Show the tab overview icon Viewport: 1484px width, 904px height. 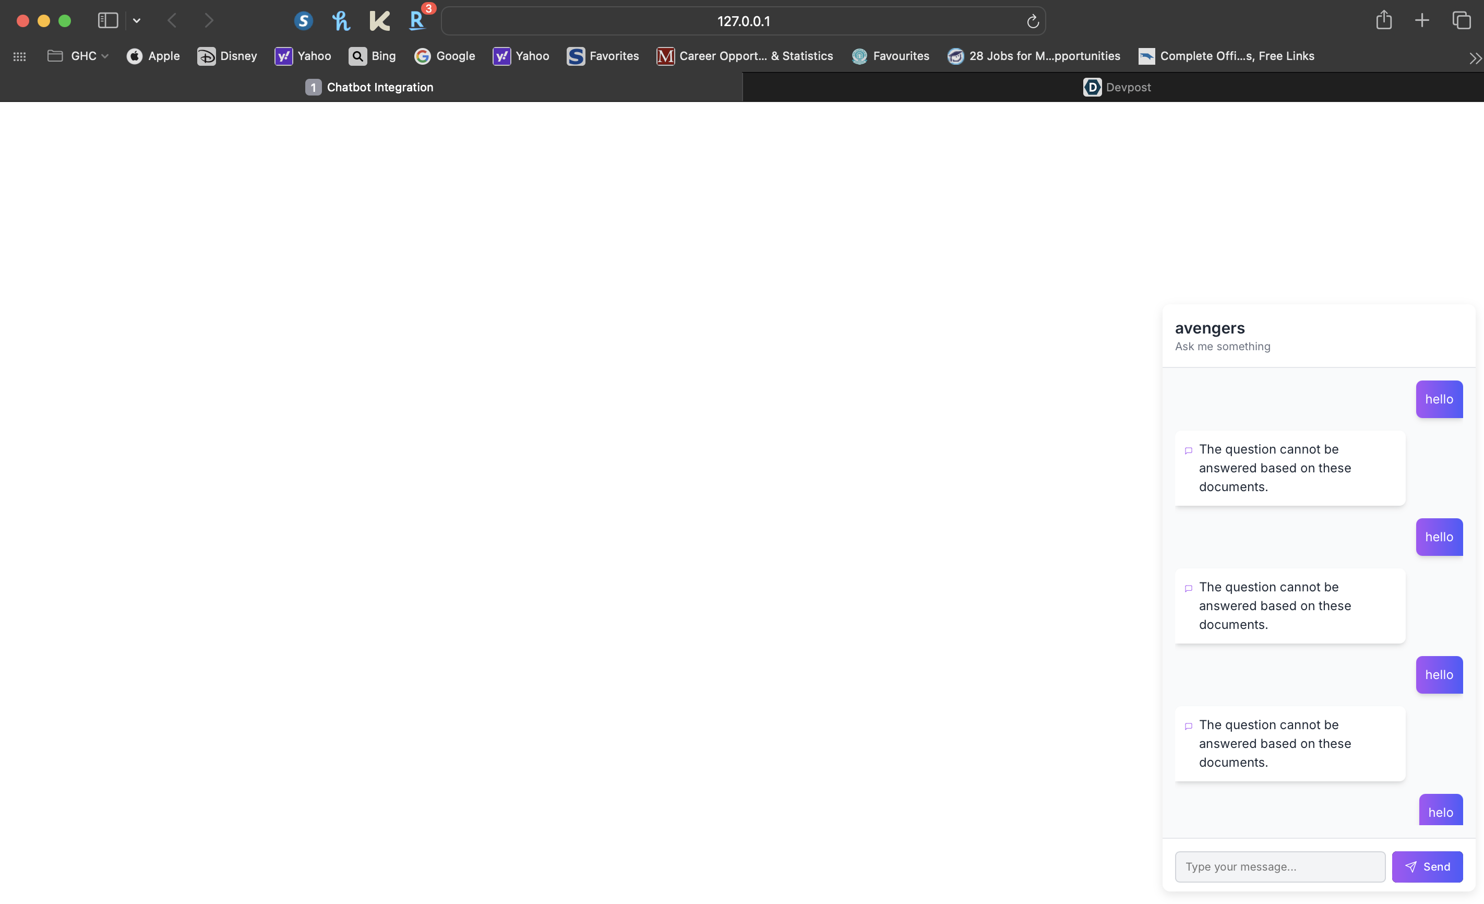[x=1461, y=20]
